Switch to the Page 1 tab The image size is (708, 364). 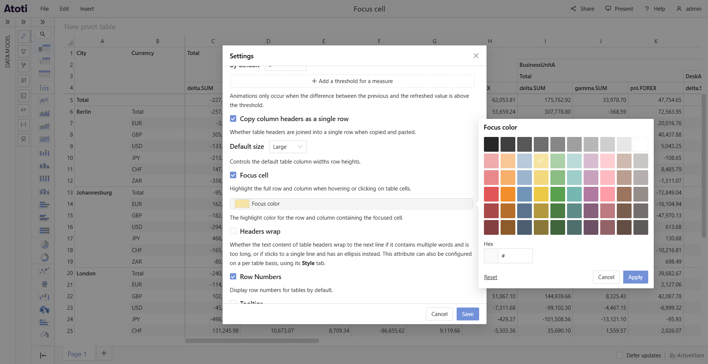[x=77, y=354]
